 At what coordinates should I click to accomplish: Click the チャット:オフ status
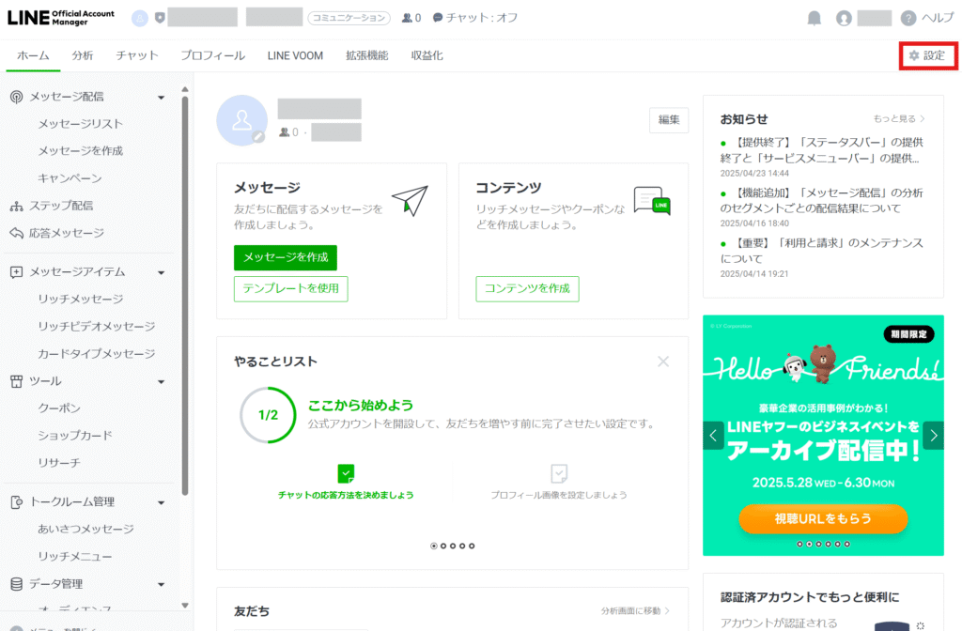pos(475,18)
